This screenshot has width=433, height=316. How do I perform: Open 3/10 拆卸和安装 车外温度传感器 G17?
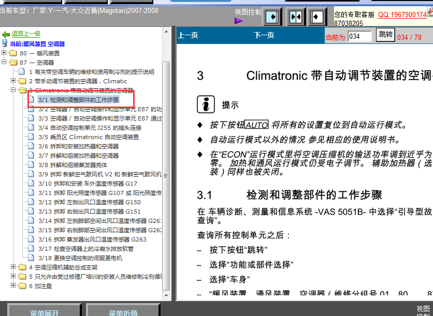click(x=88, y=184)
